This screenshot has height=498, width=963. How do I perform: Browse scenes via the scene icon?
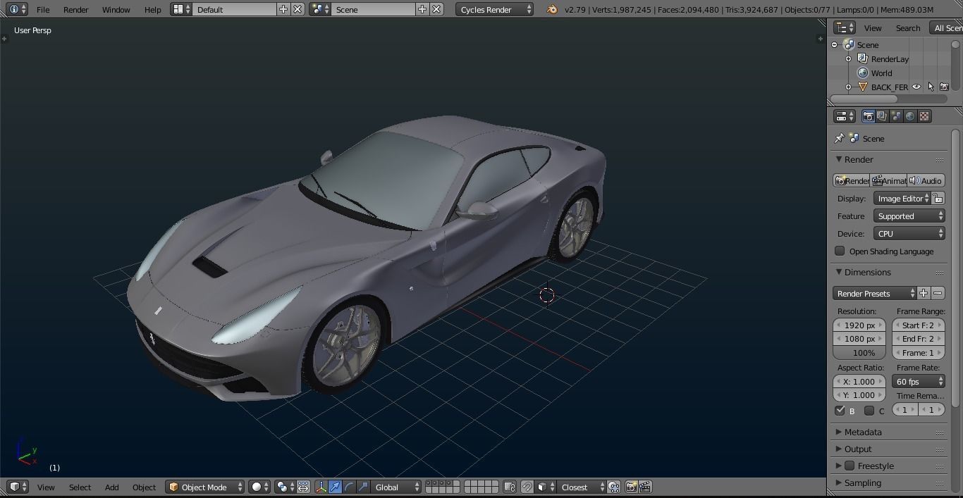click(320, 9)
